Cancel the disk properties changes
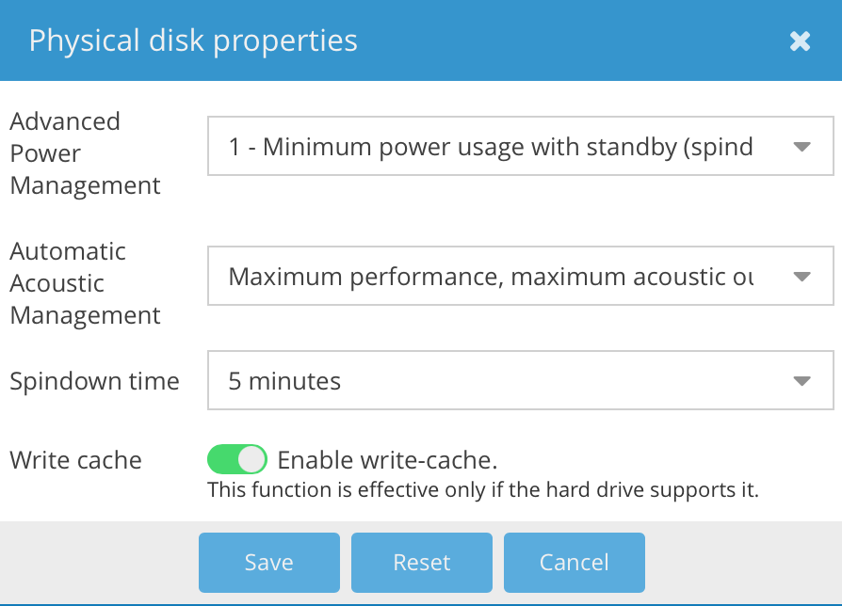The height and width of the screenshot is (606, 842). click(574, 563)
